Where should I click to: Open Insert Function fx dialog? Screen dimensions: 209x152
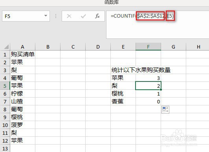coord(97,16)
